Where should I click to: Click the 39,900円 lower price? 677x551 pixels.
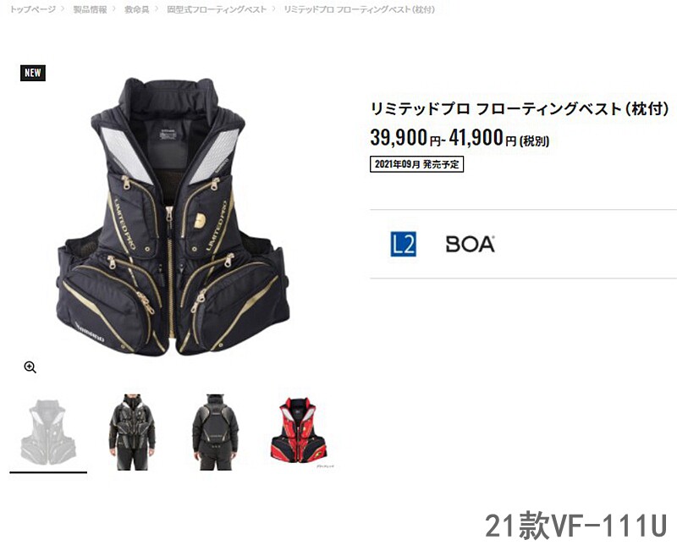[405, 138]
